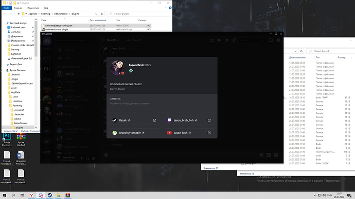
Task: Click the Поиск: plugins search field
Action: tap(138, 14)
